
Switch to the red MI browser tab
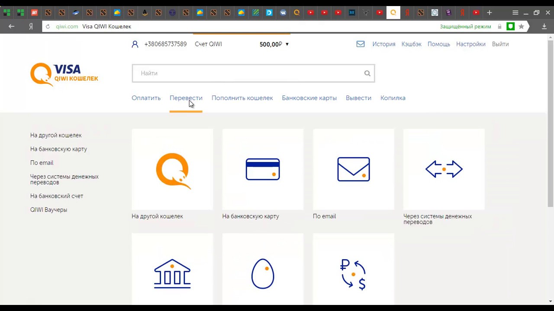34,13
